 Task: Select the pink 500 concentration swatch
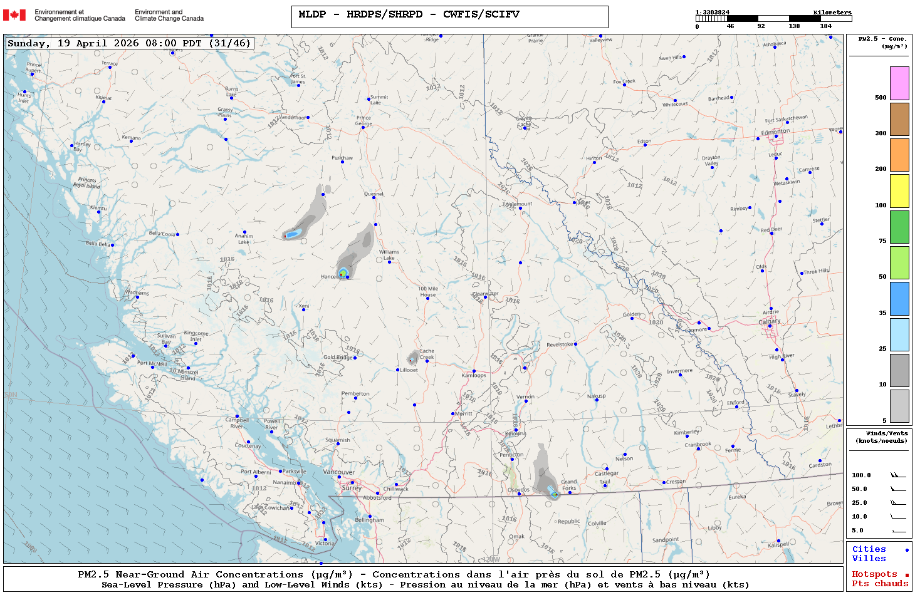(x=899, y=83)
